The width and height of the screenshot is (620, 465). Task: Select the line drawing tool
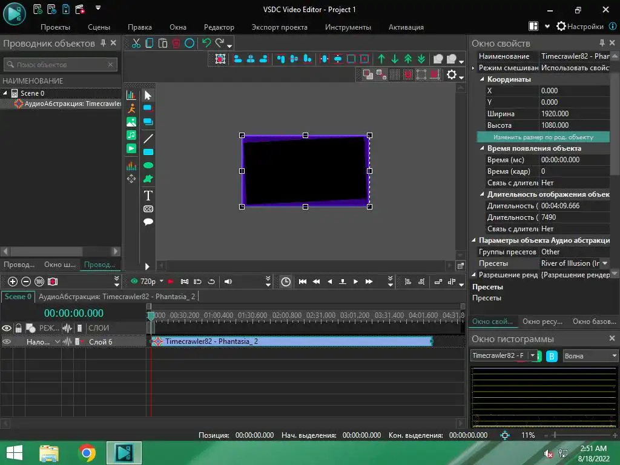point(148,139)
